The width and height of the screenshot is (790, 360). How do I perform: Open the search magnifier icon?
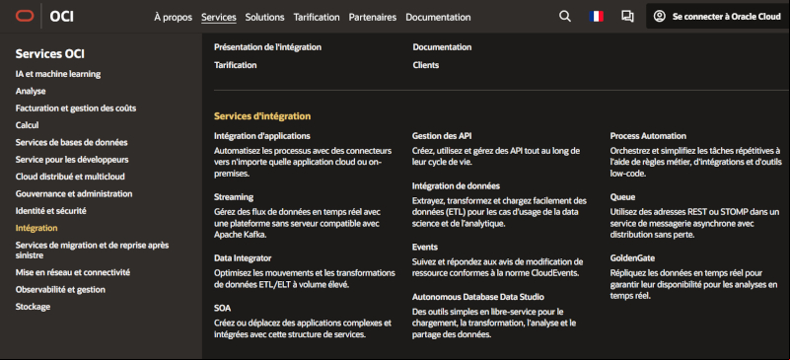(565, 17)
